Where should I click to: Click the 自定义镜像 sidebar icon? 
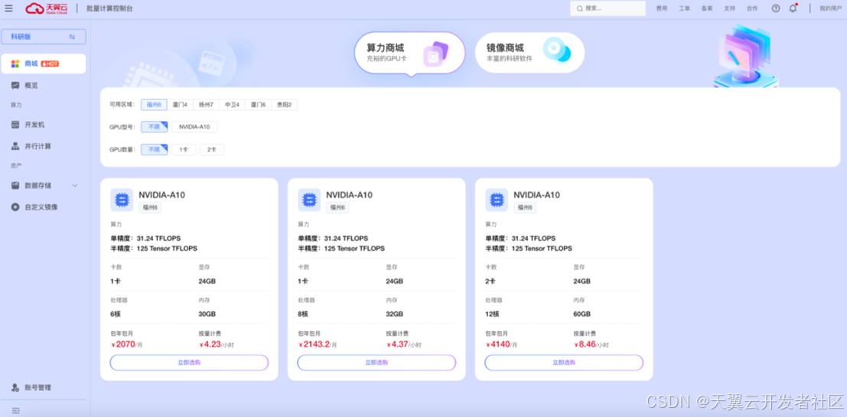tap(15, 207)
